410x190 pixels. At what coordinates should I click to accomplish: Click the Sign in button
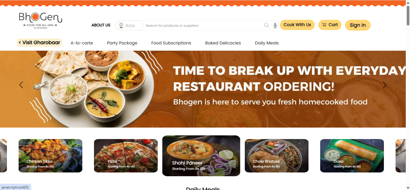(x=358, y=25)
